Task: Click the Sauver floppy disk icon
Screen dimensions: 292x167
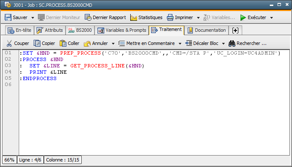Action: pos(8,17)
